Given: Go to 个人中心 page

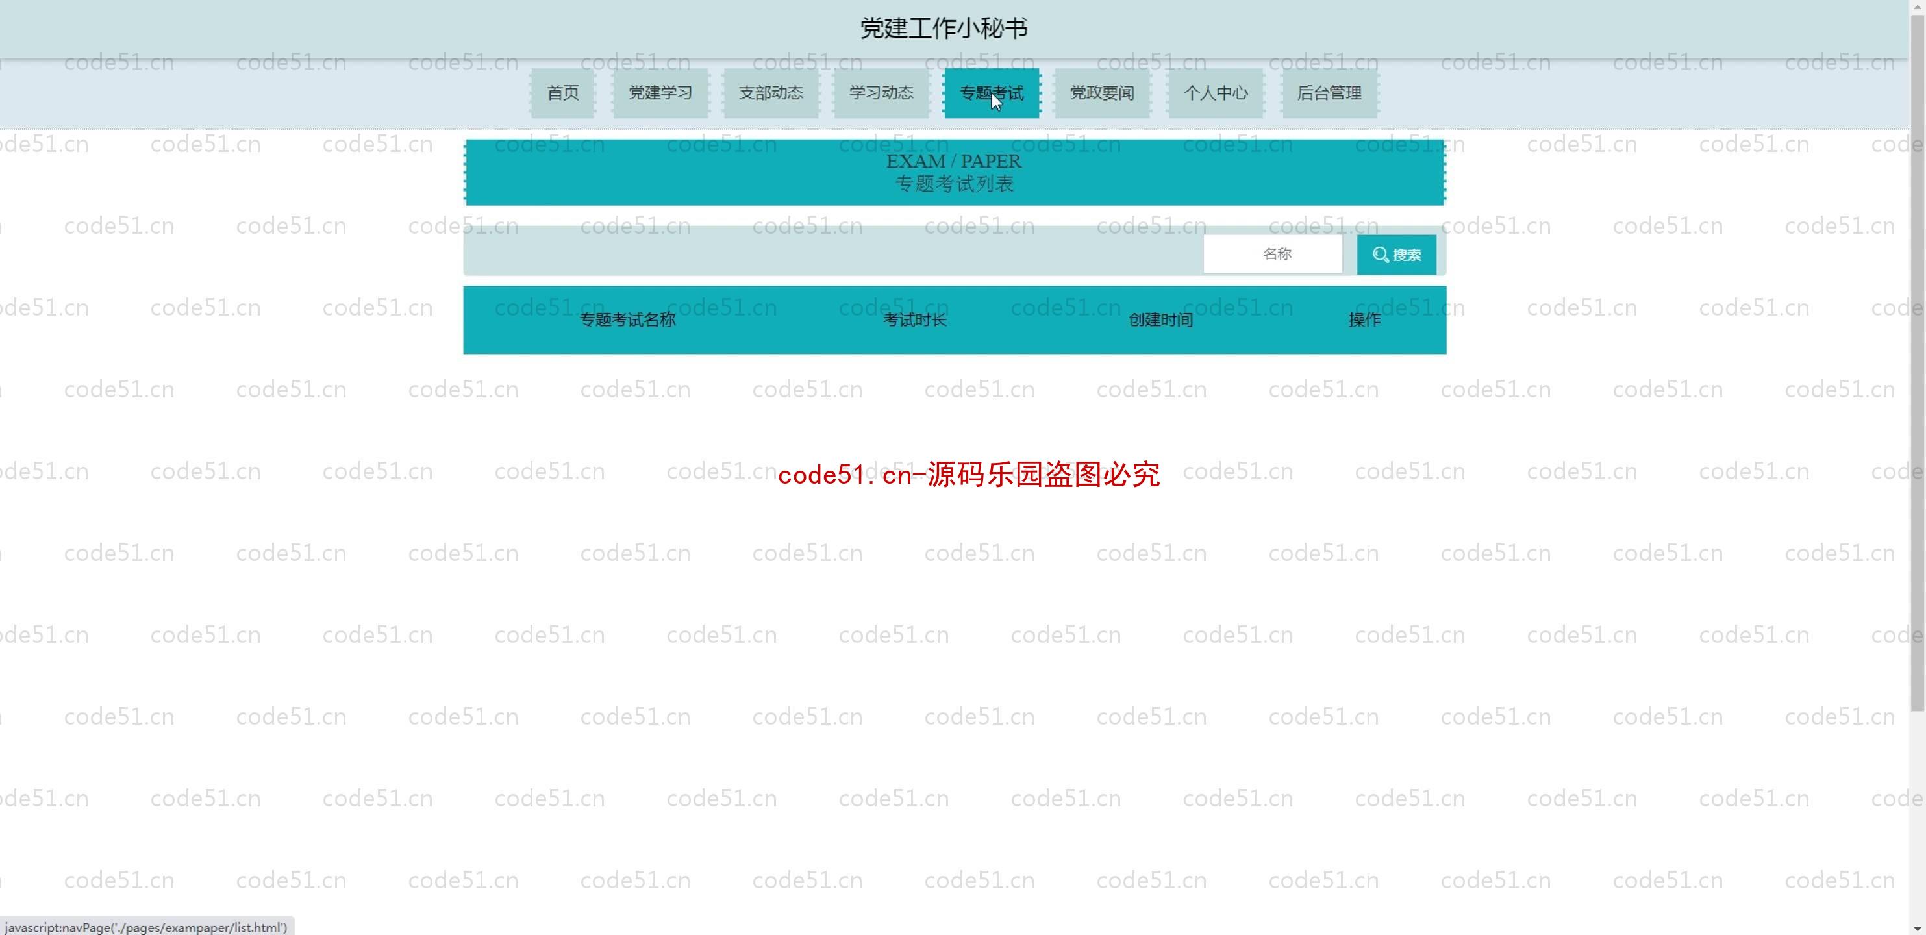Looking at the screenshot, I should pyautogui.click(x=1216, y=93).
